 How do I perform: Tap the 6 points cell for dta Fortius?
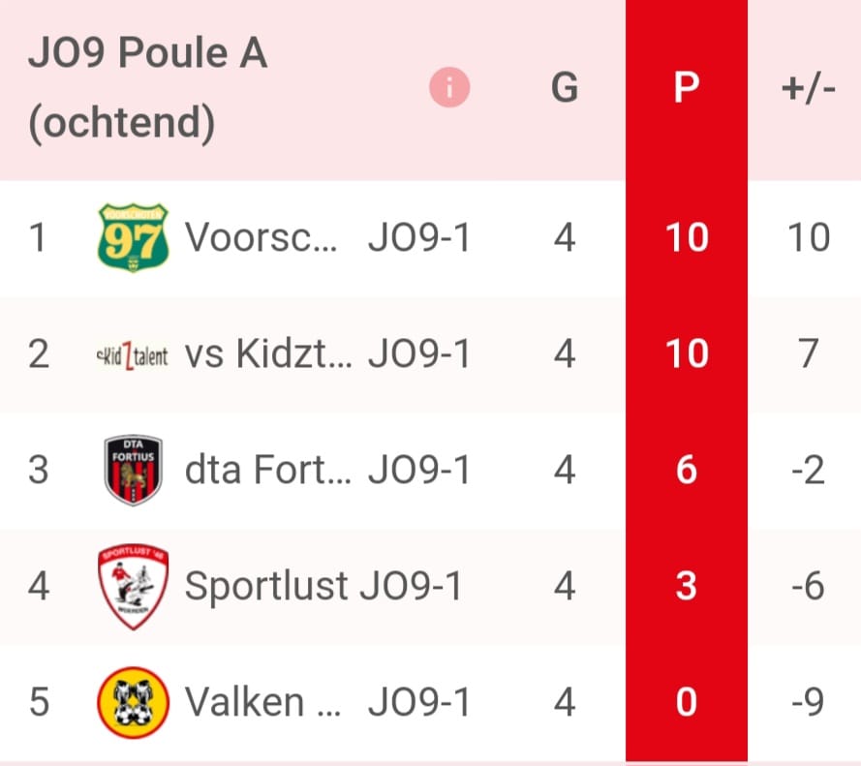click(x=687, y=470)
